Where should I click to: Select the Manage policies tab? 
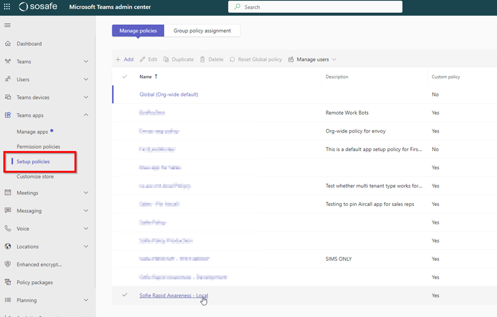pyautogui.click(x=138, y=31)
